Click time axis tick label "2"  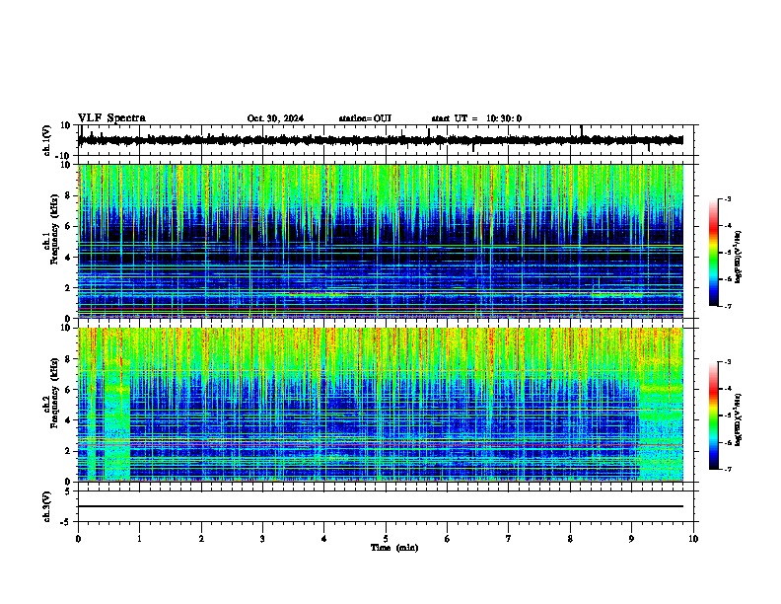(x=201, y=539)
